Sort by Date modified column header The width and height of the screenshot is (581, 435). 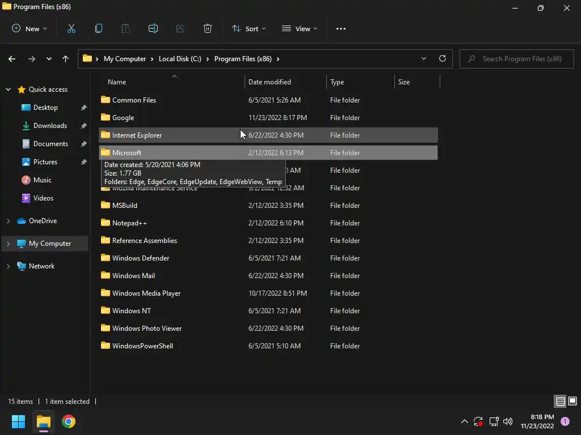click(285, 82)
